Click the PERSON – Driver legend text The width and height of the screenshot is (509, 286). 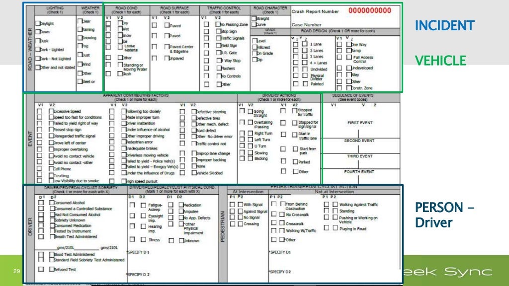[444, 215]
